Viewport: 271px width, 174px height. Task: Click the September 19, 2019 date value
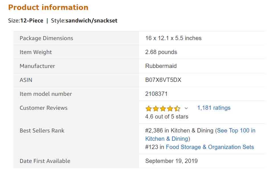coord(172,161)
